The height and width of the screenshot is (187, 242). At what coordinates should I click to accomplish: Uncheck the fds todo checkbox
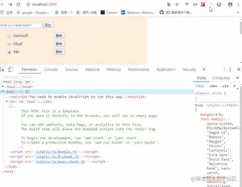pos(9,52)
